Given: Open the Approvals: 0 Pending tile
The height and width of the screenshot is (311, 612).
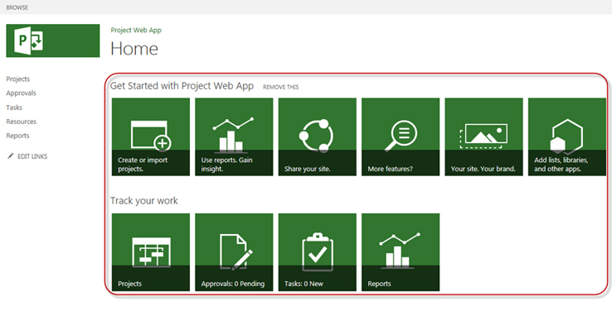Looking at the screenshot, I should (x=234, y=251).
